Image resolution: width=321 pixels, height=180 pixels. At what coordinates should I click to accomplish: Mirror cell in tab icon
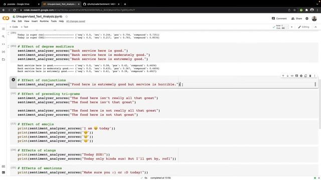pos(305,76)
